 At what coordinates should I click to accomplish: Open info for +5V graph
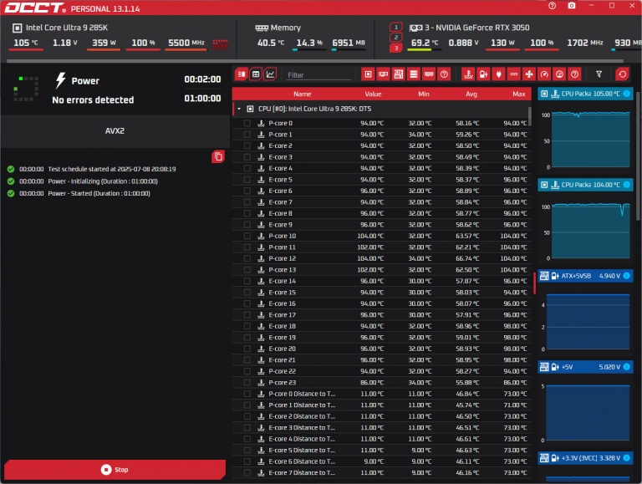pos(626,367)
